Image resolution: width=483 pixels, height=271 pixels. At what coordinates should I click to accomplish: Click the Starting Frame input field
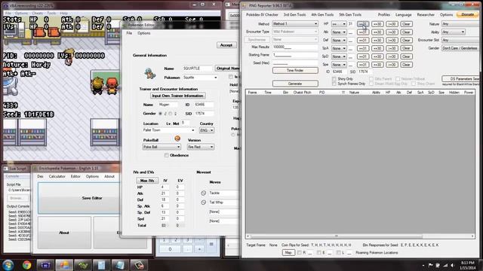[295, 55]
